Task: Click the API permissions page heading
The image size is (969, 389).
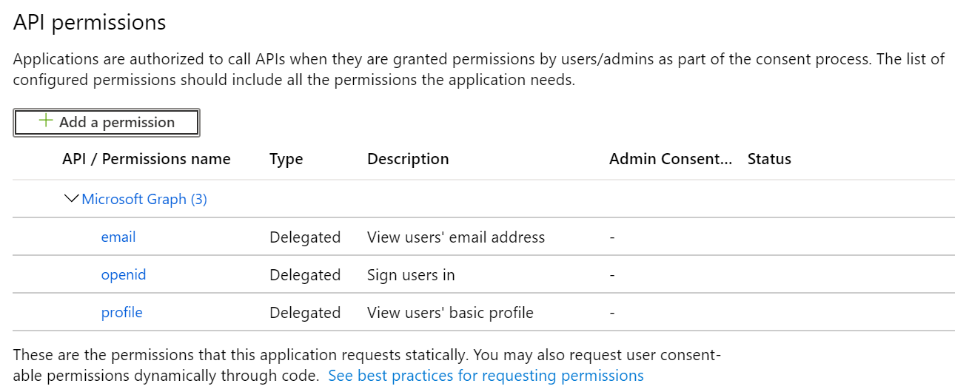Action: tap(90, 23)
